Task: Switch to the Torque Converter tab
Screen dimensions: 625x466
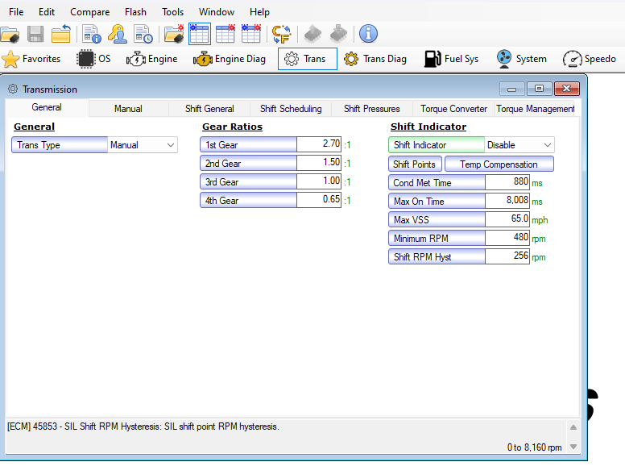Action: coord(453,109)
